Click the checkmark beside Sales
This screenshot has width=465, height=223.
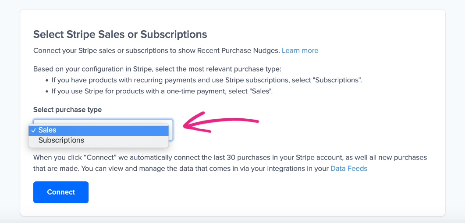[x=33, y=130]
